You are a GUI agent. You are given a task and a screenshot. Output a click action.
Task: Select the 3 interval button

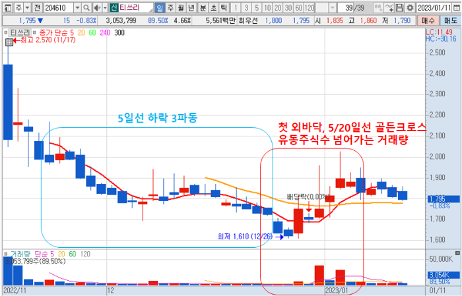[246, 8]
